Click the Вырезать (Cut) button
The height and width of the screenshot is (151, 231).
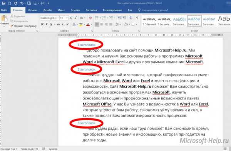point(18,16)
